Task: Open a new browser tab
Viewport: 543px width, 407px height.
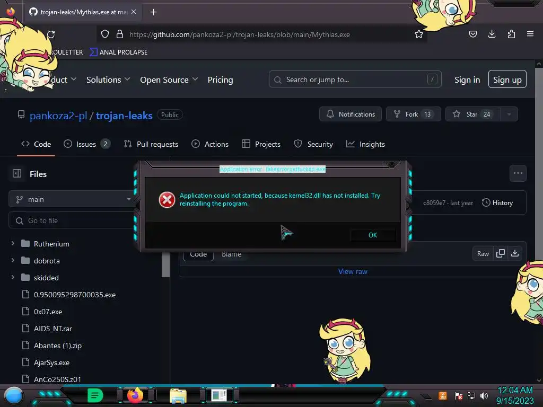Action: [x=153, y=12]
